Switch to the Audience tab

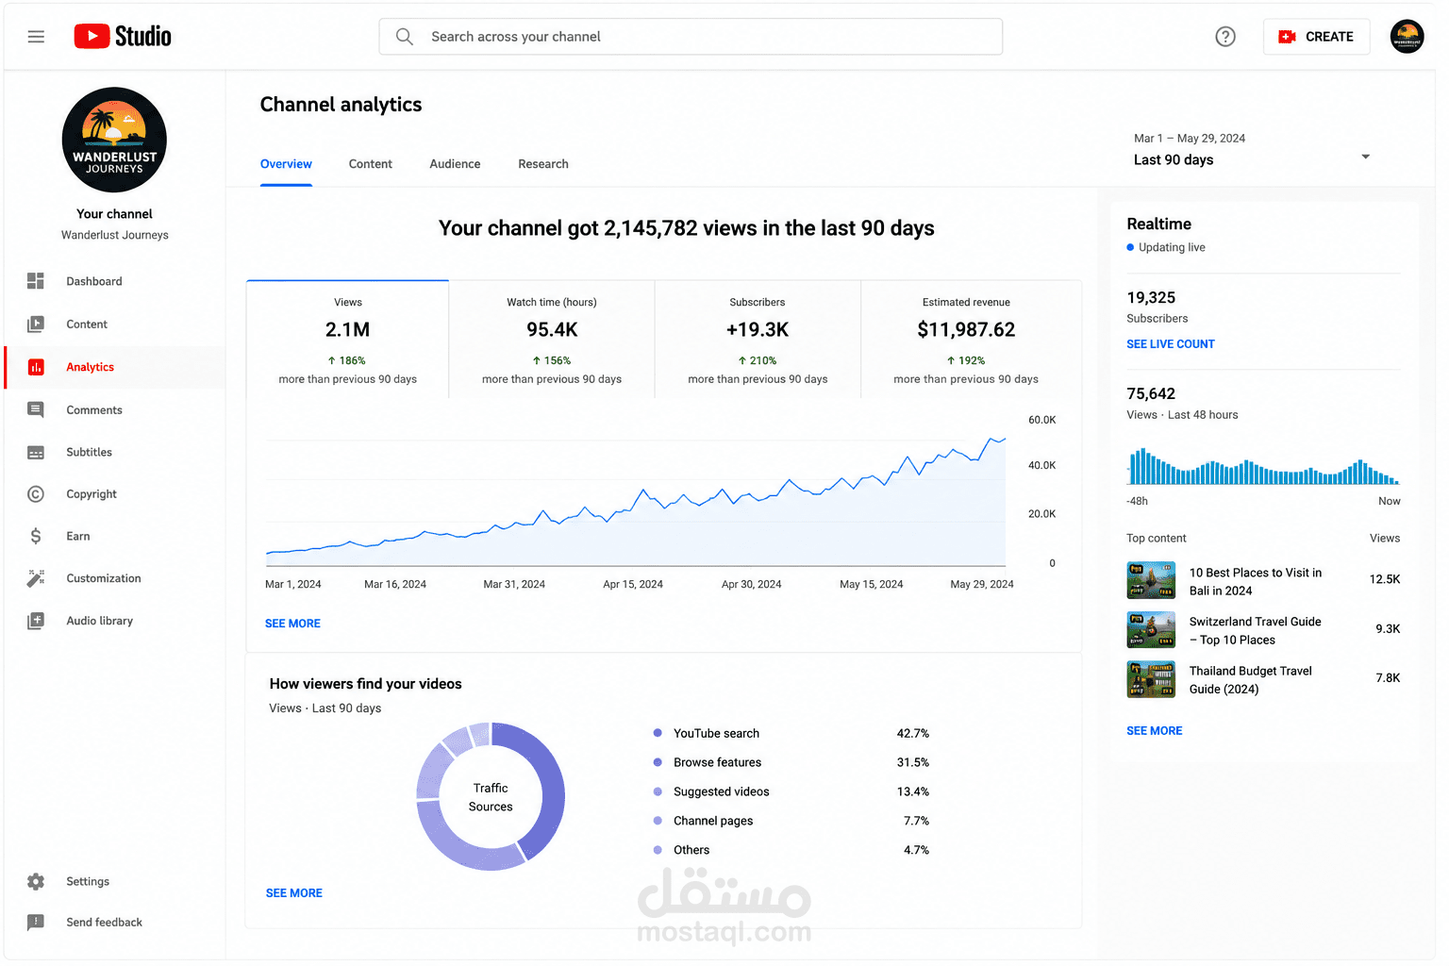click(x=455, y=164)
